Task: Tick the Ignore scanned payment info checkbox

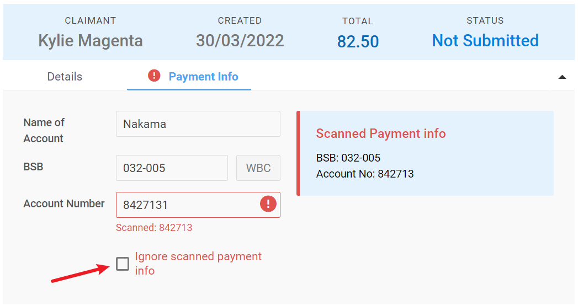Action: 123,264
